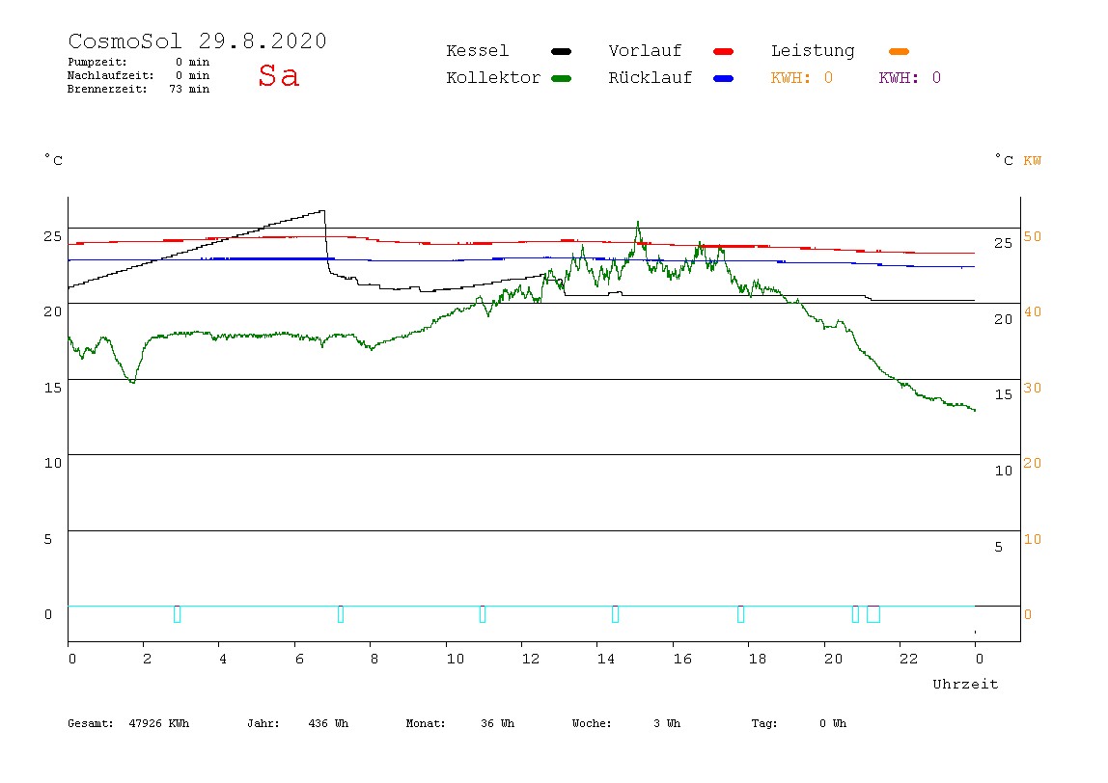
Task: Click the orange right-axis label '30'
Action: (x=1033, y=388)
